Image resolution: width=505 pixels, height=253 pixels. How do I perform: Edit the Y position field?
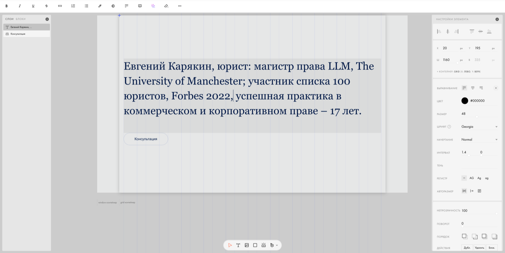pyautogui.click(x=482, y=48)
